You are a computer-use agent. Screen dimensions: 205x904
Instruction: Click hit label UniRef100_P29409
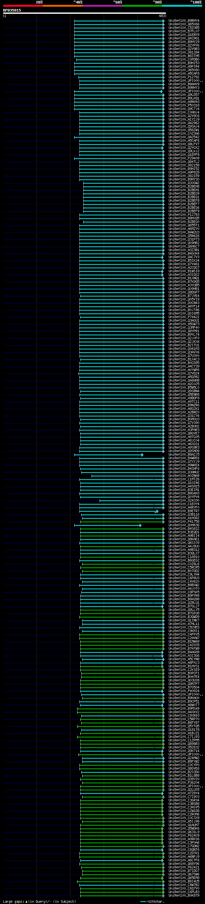point(184,158)
